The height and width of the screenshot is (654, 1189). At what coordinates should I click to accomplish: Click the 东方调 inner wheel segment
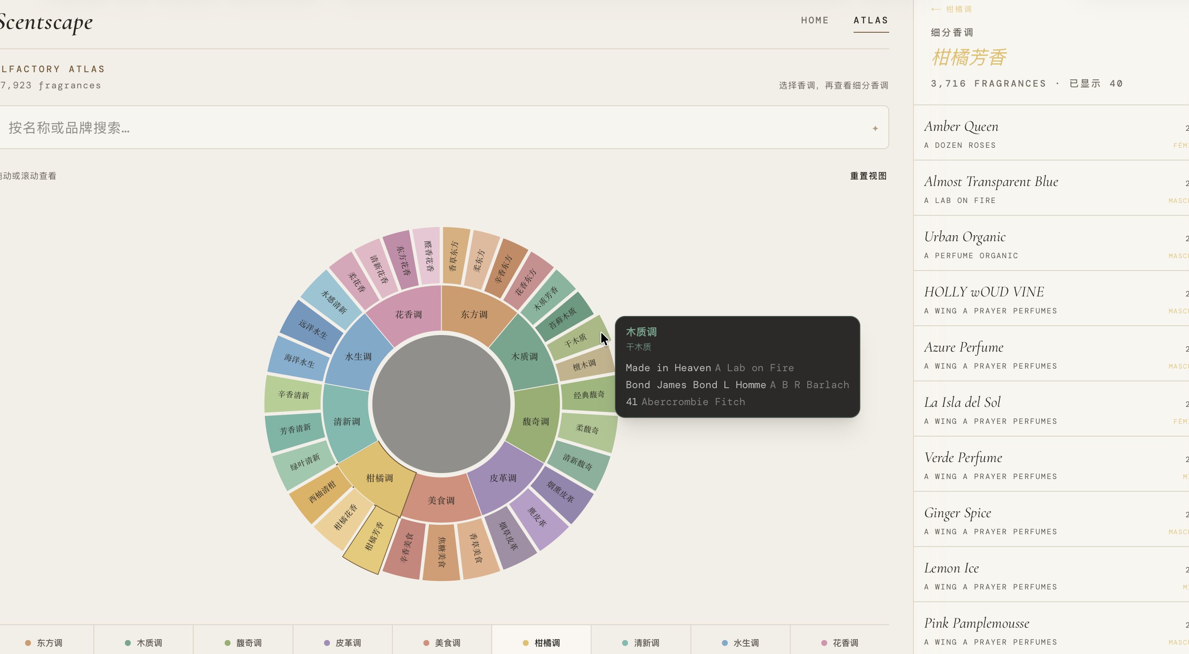[474, 314]
